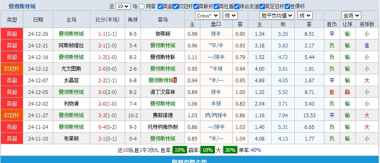Click the 曼彻斯特城 team title link
The image size is (380, 163).
click(x=22, y=6)
